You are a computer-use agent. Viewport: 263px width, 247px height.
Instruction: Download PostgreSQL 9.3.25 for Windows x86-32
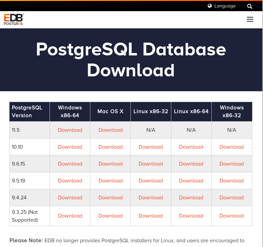click(232, 216)
